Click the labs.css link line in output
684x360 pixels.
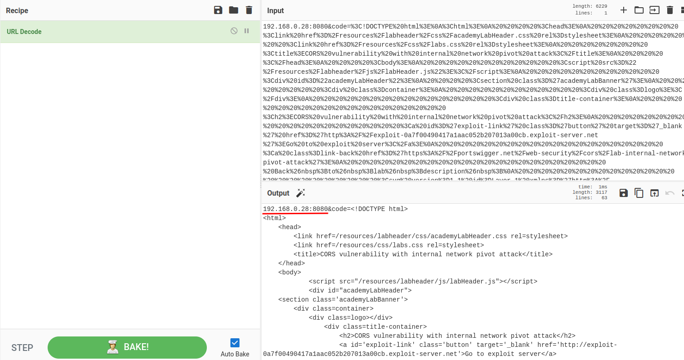389,245
